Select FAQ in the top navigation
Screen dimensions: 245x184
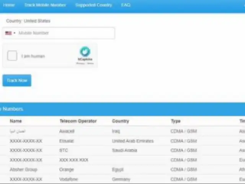(126, 5)
